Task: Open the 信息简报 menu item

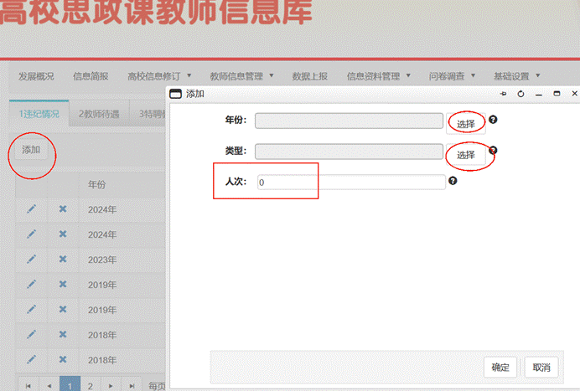Action: tap(91, 76)
